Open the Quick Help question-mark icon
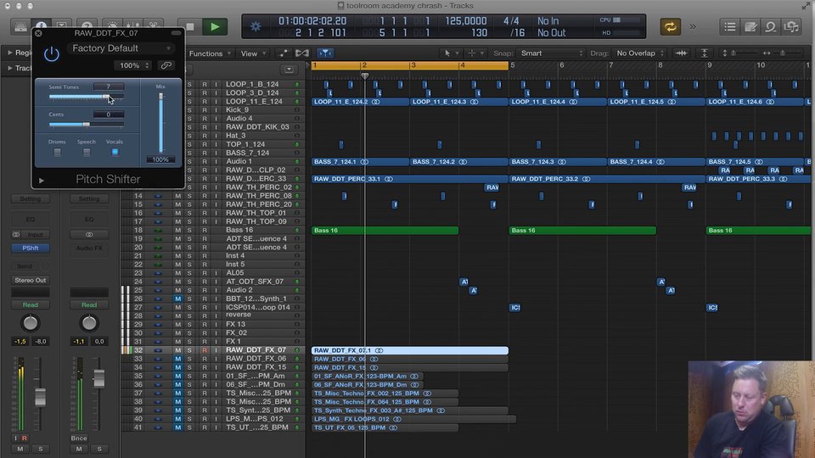 tap(87, 25)
